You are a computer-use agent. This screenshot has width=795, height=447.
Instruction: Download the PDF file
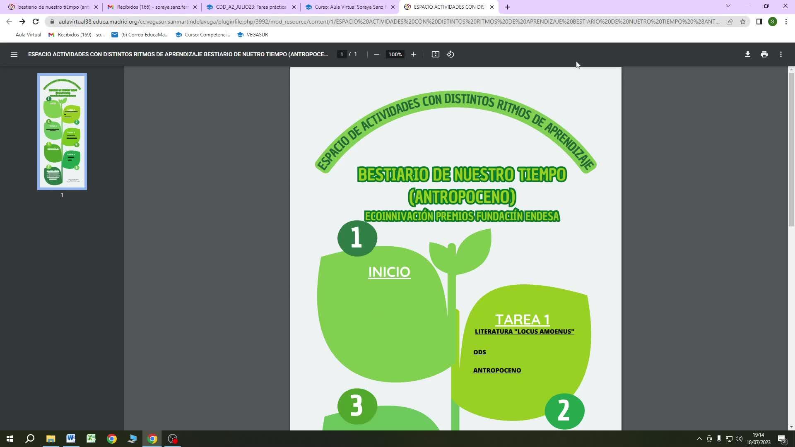tap(747, 54)
